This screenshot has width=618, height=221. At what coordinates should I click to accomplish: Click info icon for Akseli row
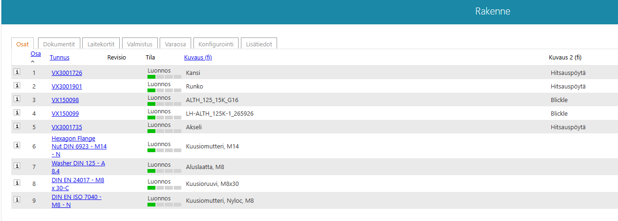click(x=17, y=126)
